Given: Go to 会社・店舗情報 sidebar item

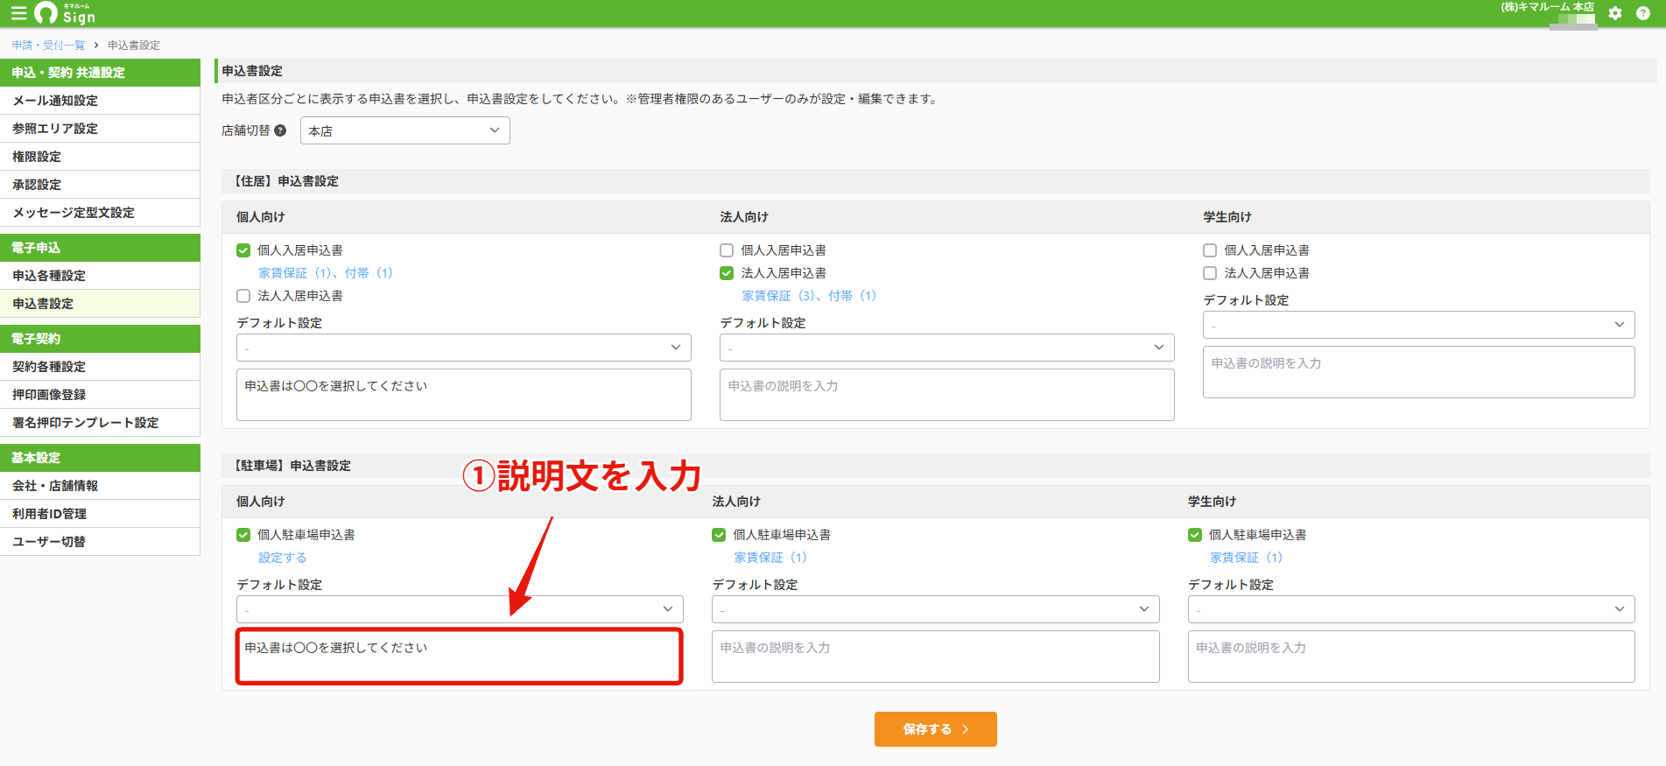Looking at the screenshot, I should (100, 486).
